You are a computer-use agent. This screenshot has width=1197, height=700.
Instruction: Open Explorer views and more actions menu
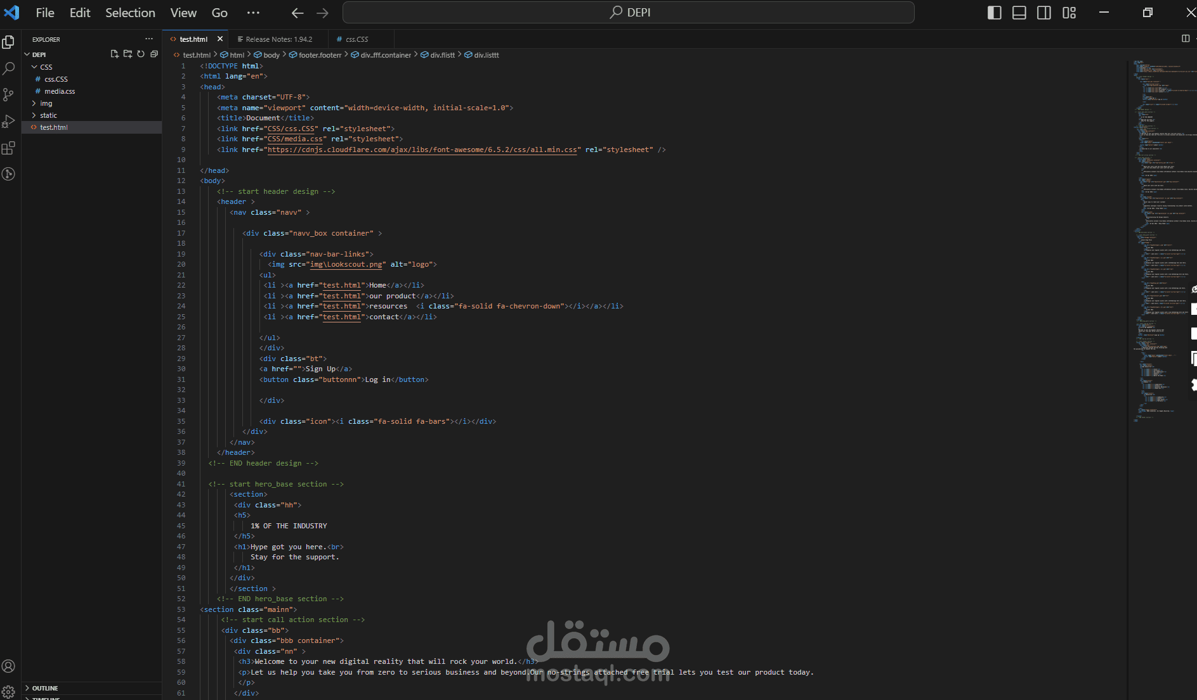pyautogui.click(x=149, y=39)
